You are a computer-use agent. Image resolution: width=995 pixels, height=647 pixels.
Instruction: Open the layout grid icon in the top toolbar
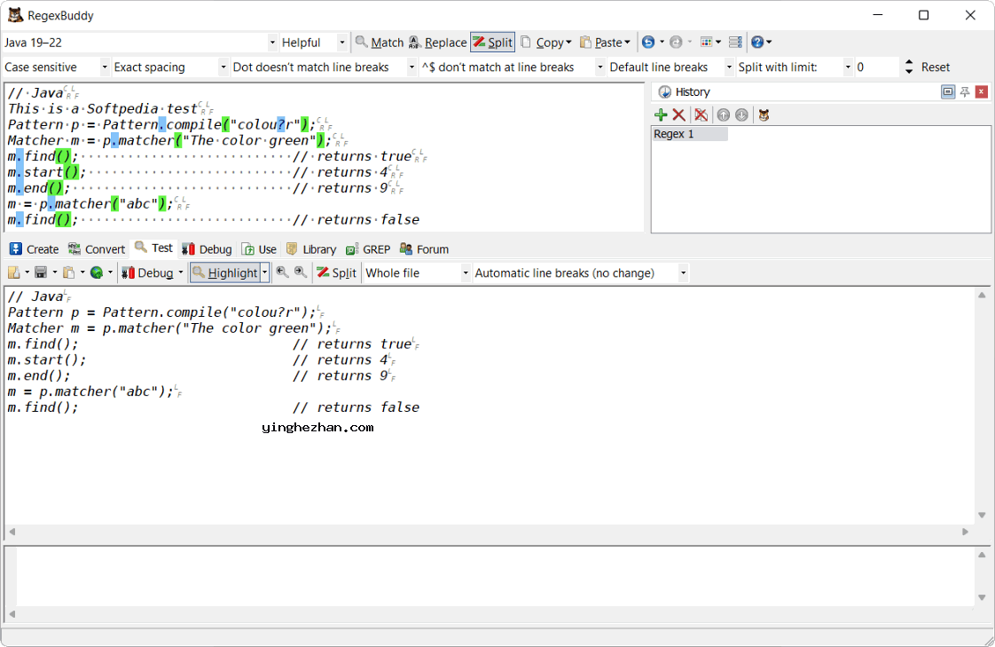click(706, 42)
